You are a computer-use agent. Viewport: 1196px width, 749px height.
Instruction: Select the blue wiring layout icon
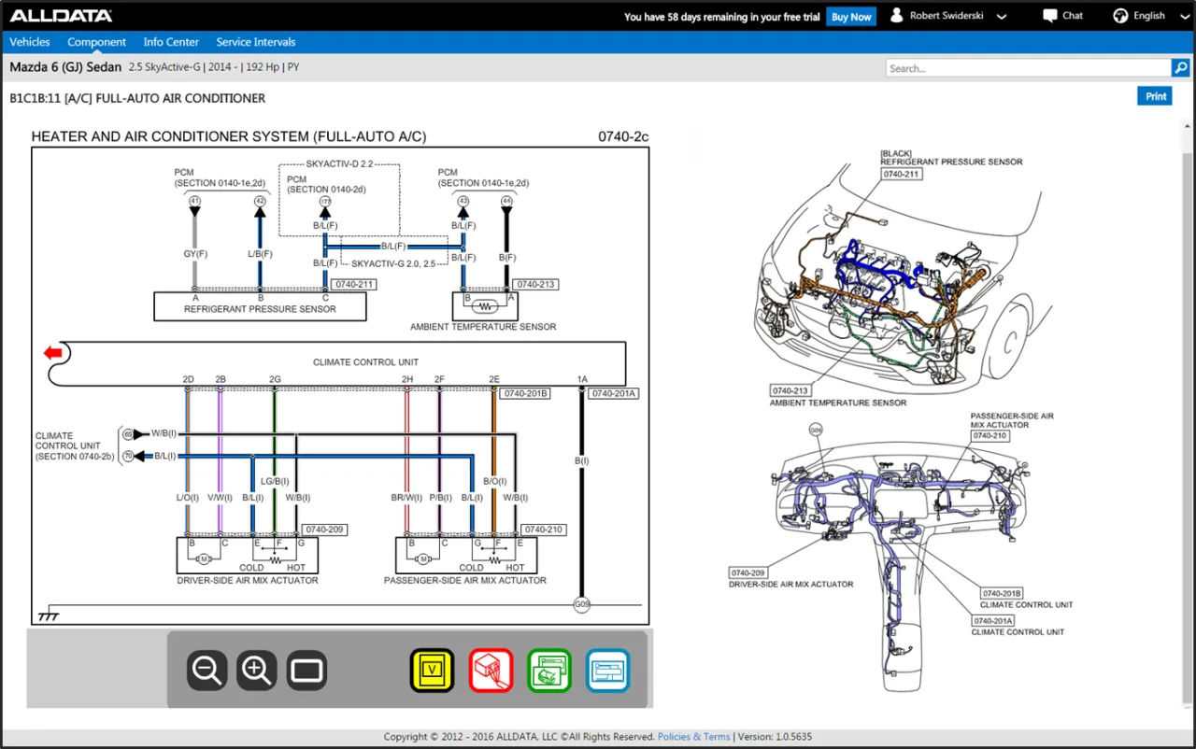[607, 671]
